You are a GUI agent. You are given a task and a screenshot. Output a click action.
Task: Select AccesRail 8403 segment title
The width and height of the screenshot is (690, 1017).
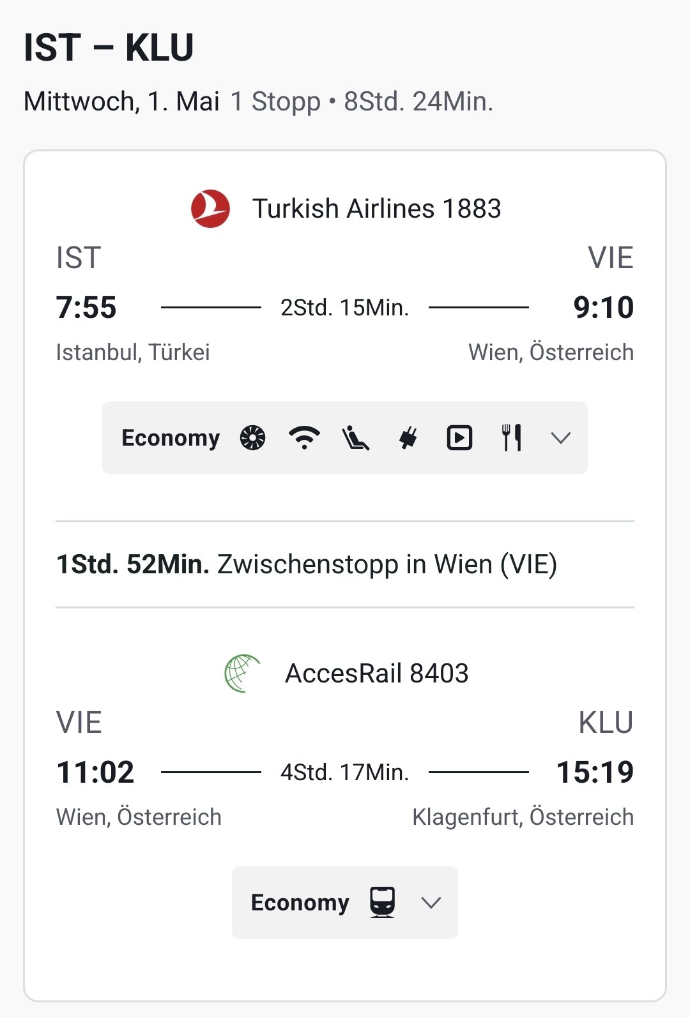[376, 674]
